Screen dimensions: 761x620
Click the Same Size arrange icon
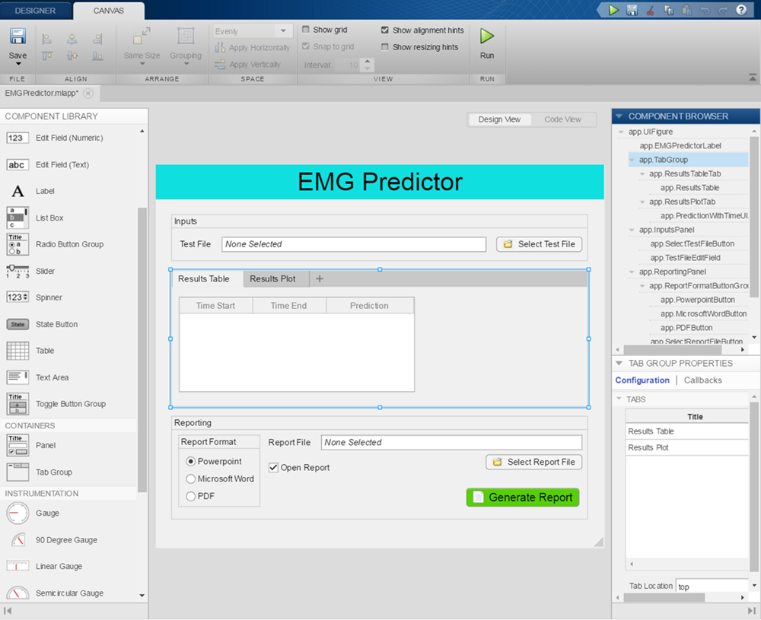pos(142,37)
